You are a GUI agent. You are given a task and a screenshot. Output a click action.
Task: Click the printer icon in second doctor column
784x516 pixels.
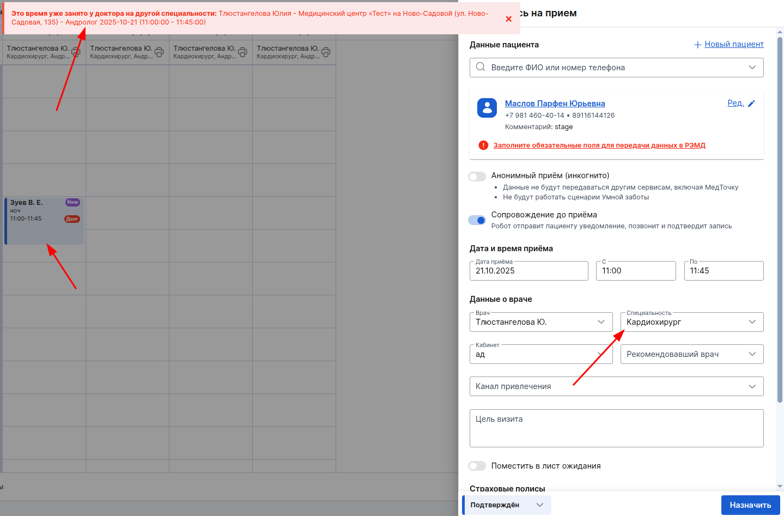(159, 52)
